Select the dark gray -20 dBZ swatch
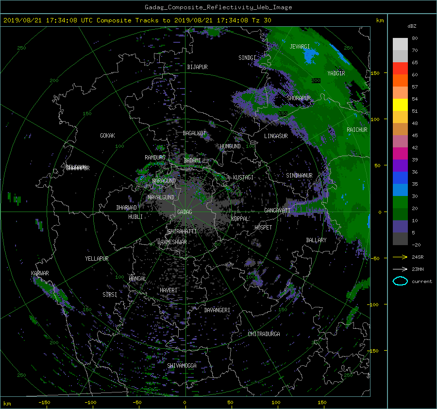437x409 pixels. pos(400,238)
